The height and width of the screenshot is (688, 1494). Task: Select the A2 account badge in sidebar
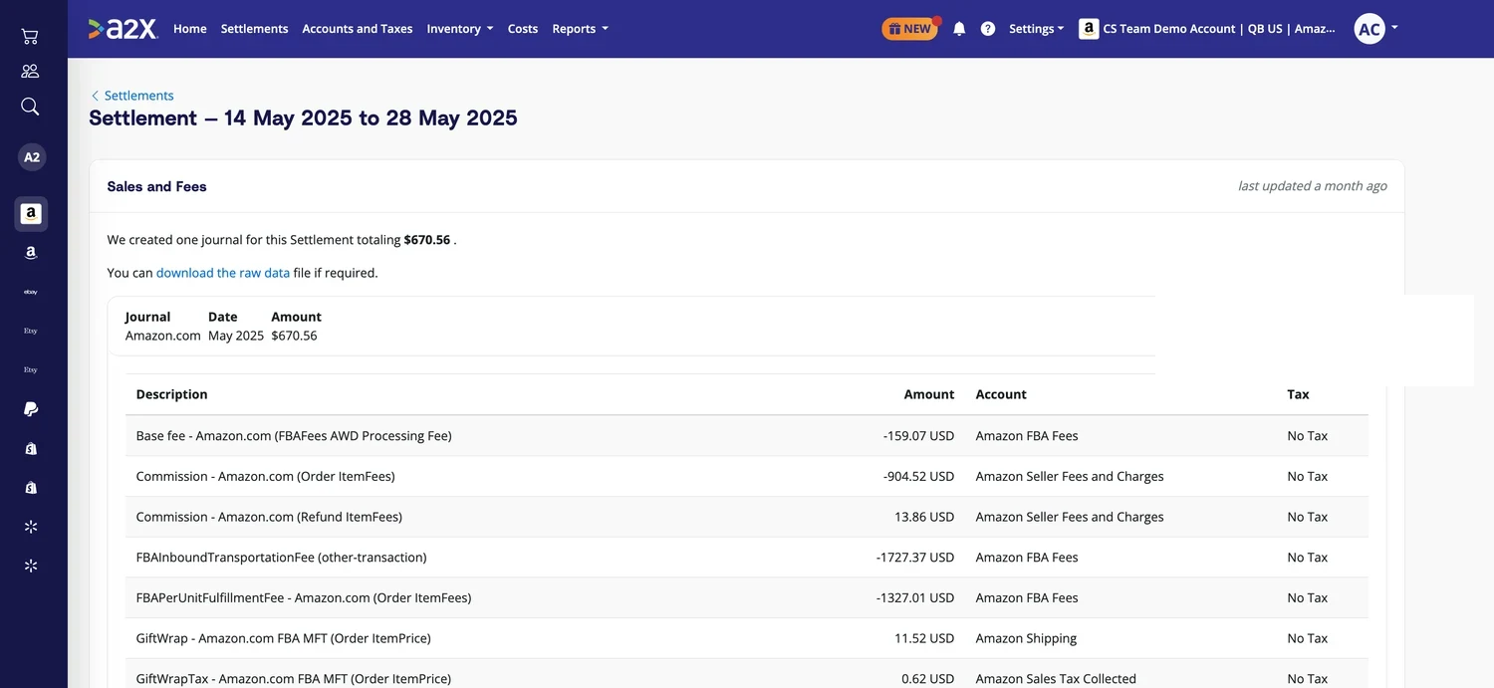pos(32,157)
